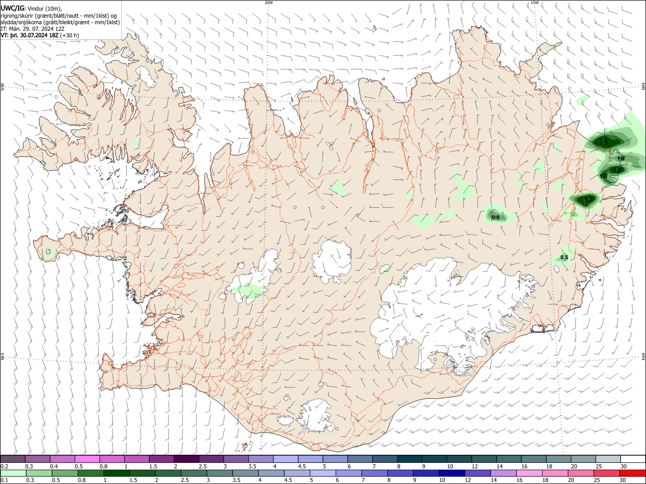The height and width of the screenshot is (484, 646).
Task: Select the darkest purple 2–2.5 snow legend swatch
Action: tap(186, 459)
